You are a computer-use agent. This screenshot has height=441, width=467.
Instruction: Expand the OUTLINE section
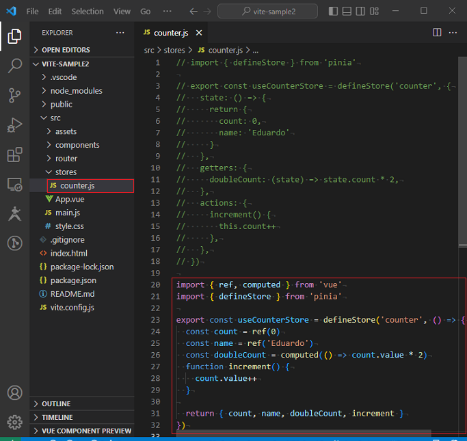pyautogui.click(x=82, y=404)
